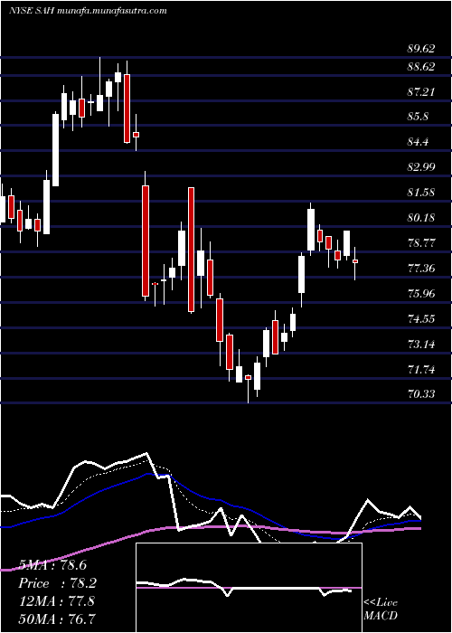
Task: Select the 70.33 price axis label
Action: click(421, 393)
